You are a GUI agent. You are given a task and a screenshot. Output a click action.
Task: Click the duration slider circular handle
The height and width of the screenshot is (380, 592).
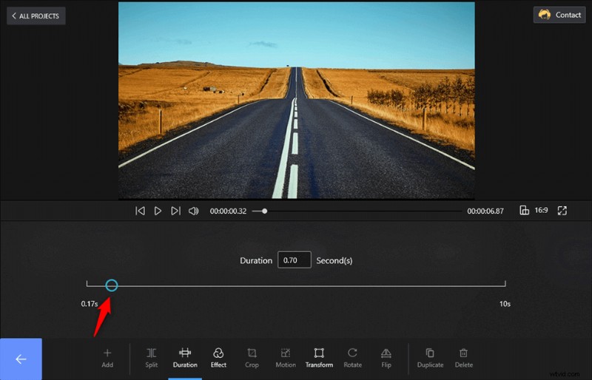[112, 285]
